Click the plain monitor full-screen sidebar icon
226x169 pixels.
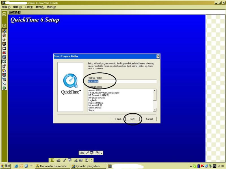pos(4,57)
